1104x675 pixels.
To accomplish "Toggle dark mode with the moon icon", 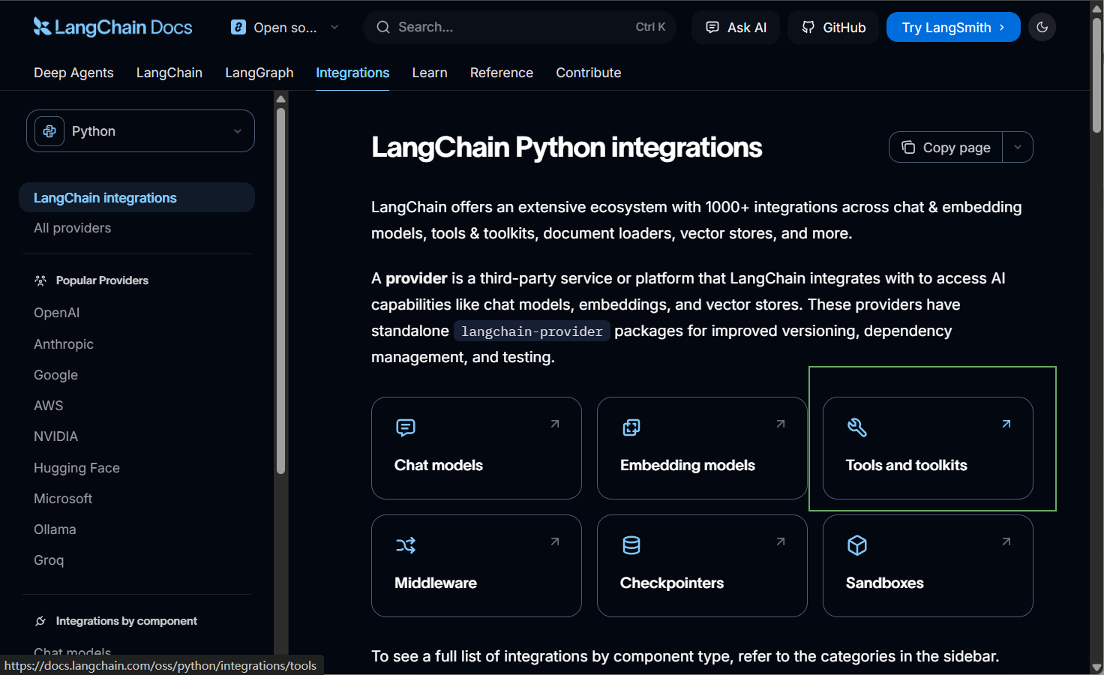I will click(1042, 27).
